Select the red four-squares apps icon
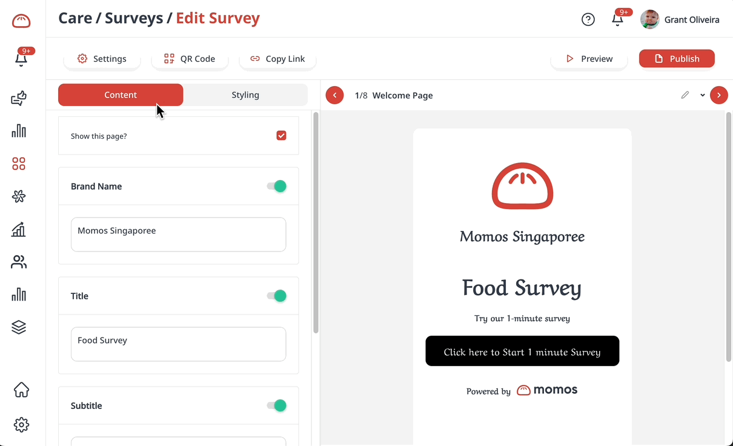 (x=19, y=164)
